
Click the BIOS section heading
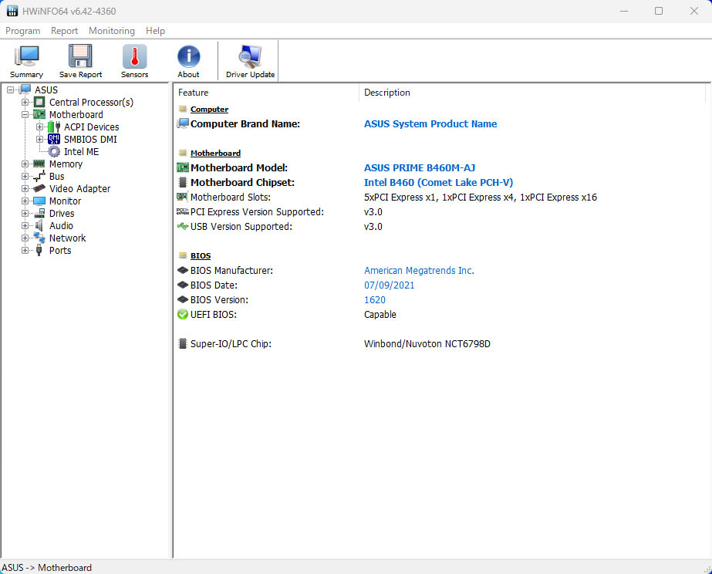click(x=201, y=255)
